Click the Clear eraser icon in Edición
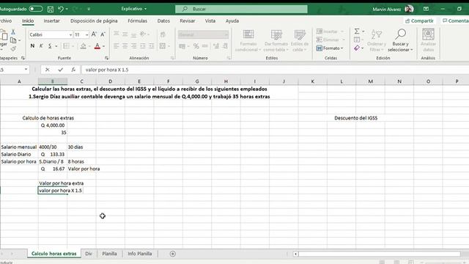Image resolution: width=469 pixels, height=264 pixels. (357, 48)
